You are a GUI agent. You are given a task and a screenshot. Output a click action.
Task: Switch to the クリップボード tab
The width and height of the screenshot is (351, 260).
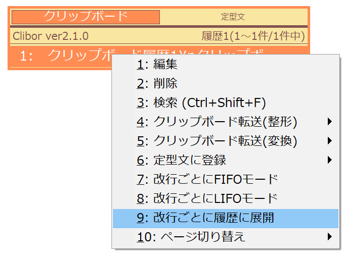pos(86,17)
